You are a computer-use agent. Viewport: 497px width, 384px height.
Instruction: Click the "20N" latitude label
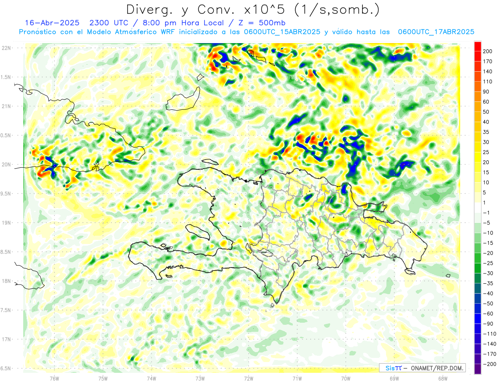(6, 164)
